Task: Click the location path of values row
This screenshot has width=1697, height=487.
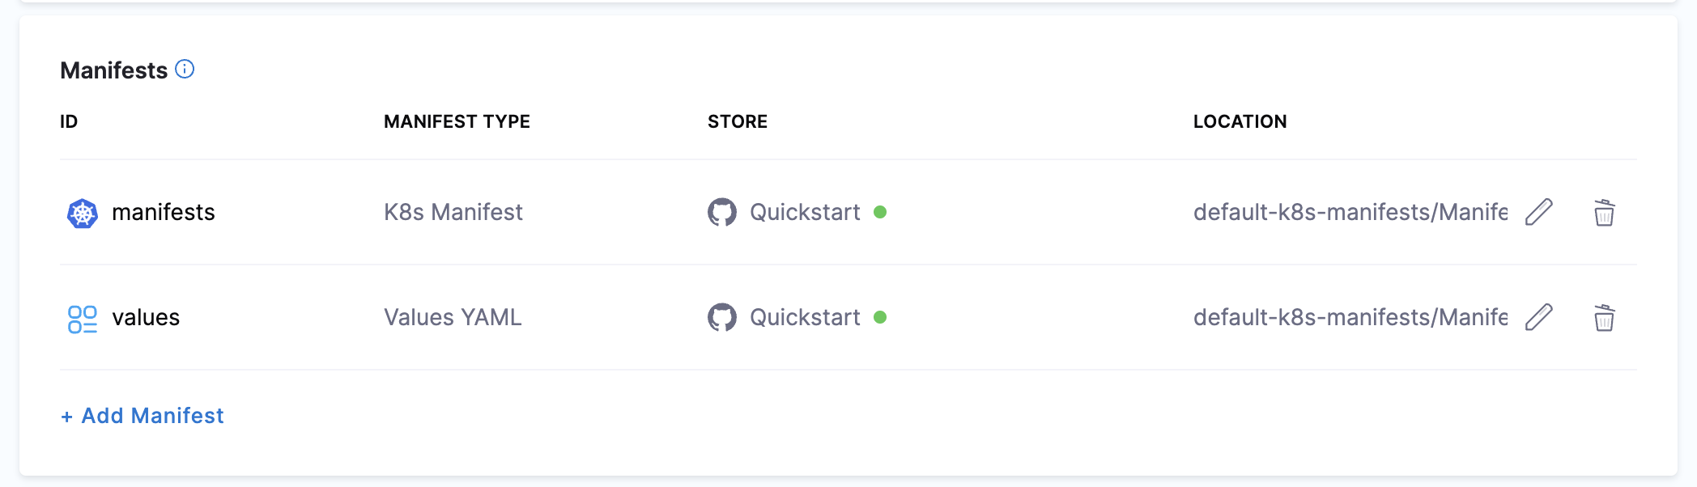Action: click(x=1350, y=317)
